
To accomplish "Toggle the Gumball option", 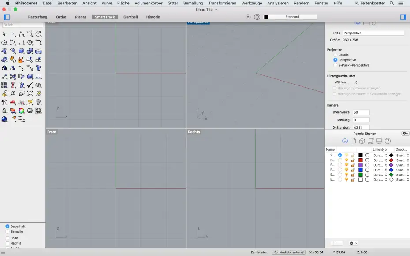I will (130, 17).
